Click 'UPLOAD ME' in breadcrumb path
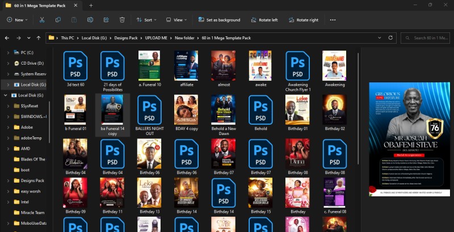Image resolution: width=454 pixels, height=232 pixels. tap(157, 38)
